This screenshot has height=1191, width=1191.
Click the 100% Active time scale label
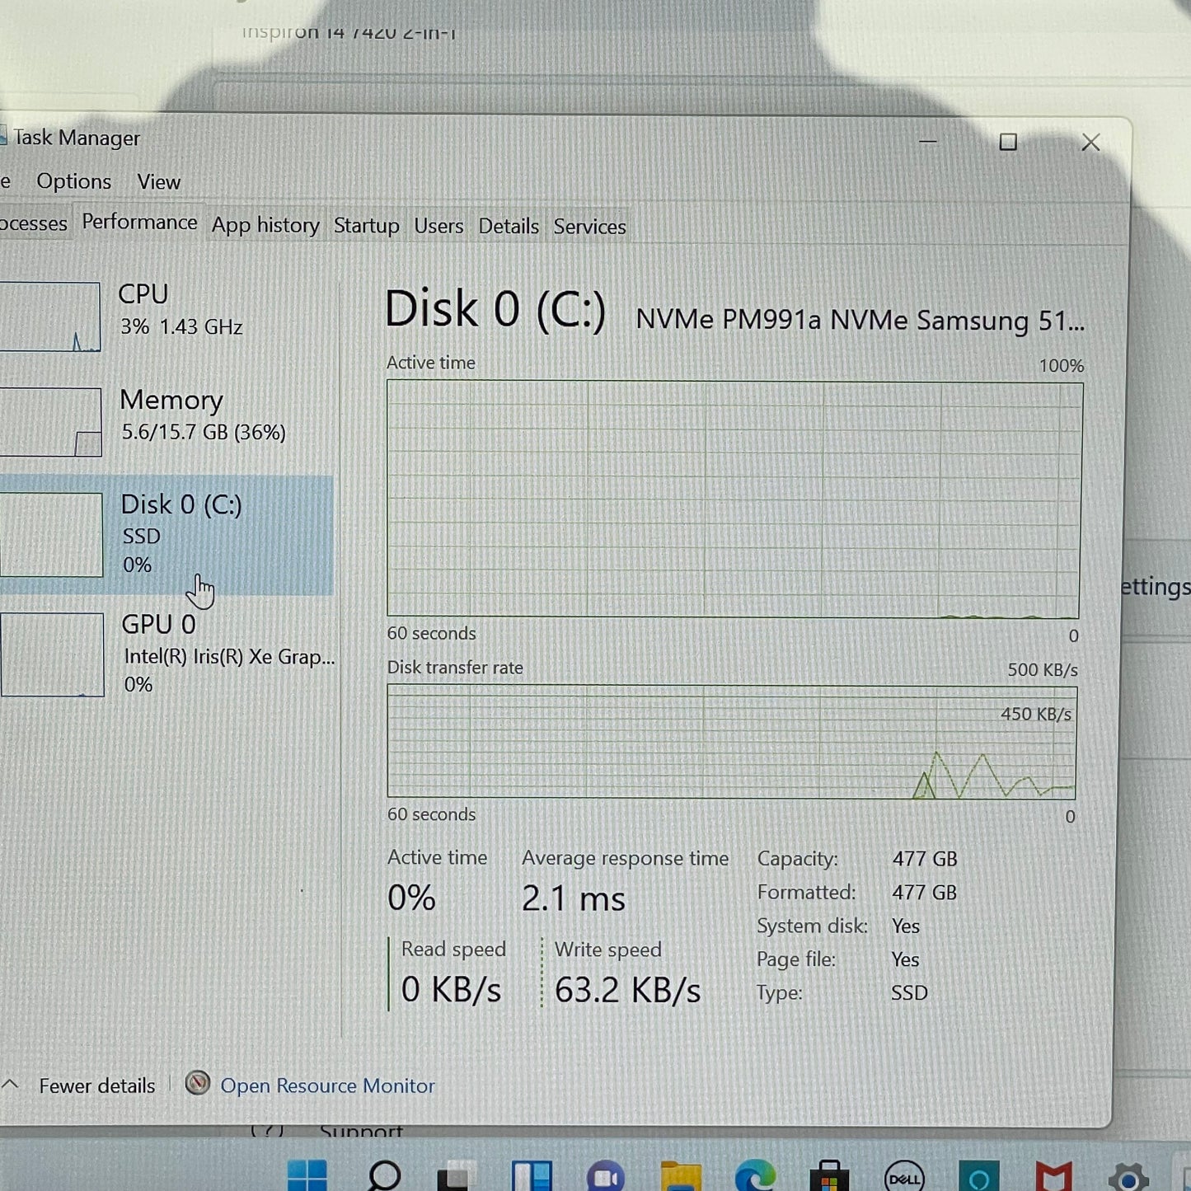1062,366
